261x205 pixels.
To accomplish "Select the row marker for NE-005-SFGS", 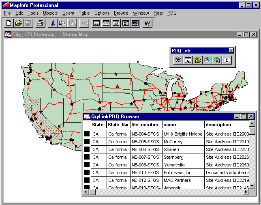I will [x=87, y=142].
